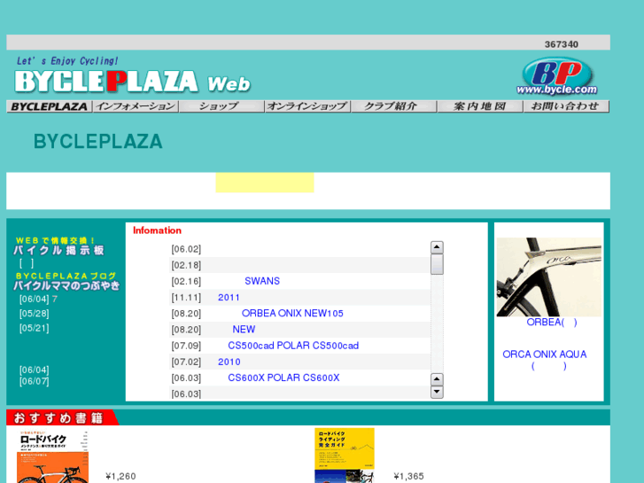Click the red Infomation heading
The image size is (644, 483).
[x=158, y=230]
